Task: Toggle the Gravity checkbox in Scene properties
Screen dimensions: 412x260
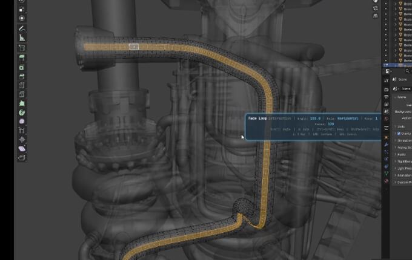Action: [x=398, y=133]
